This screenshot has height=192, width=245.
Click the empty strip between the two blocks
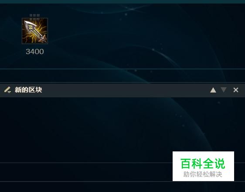pos(122,75)
